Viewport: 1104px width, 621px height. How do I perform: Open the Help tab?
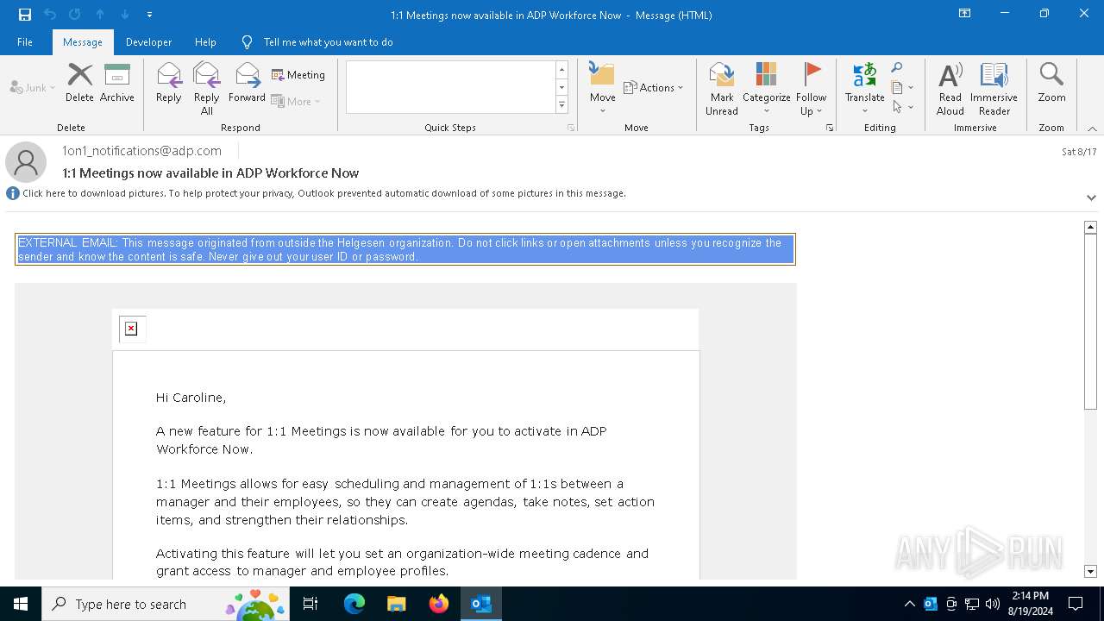205,42
